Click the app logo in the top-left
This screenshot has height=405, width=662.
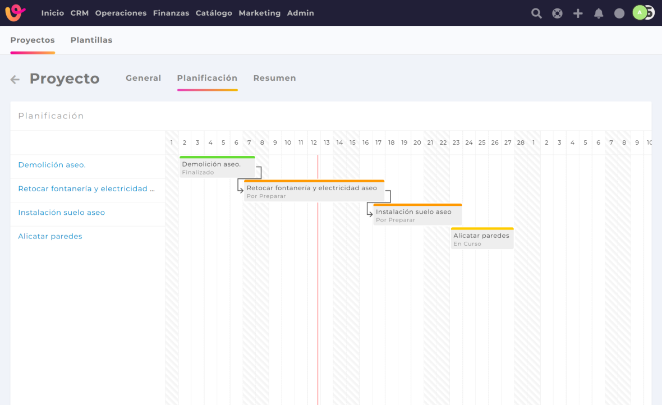16,13
